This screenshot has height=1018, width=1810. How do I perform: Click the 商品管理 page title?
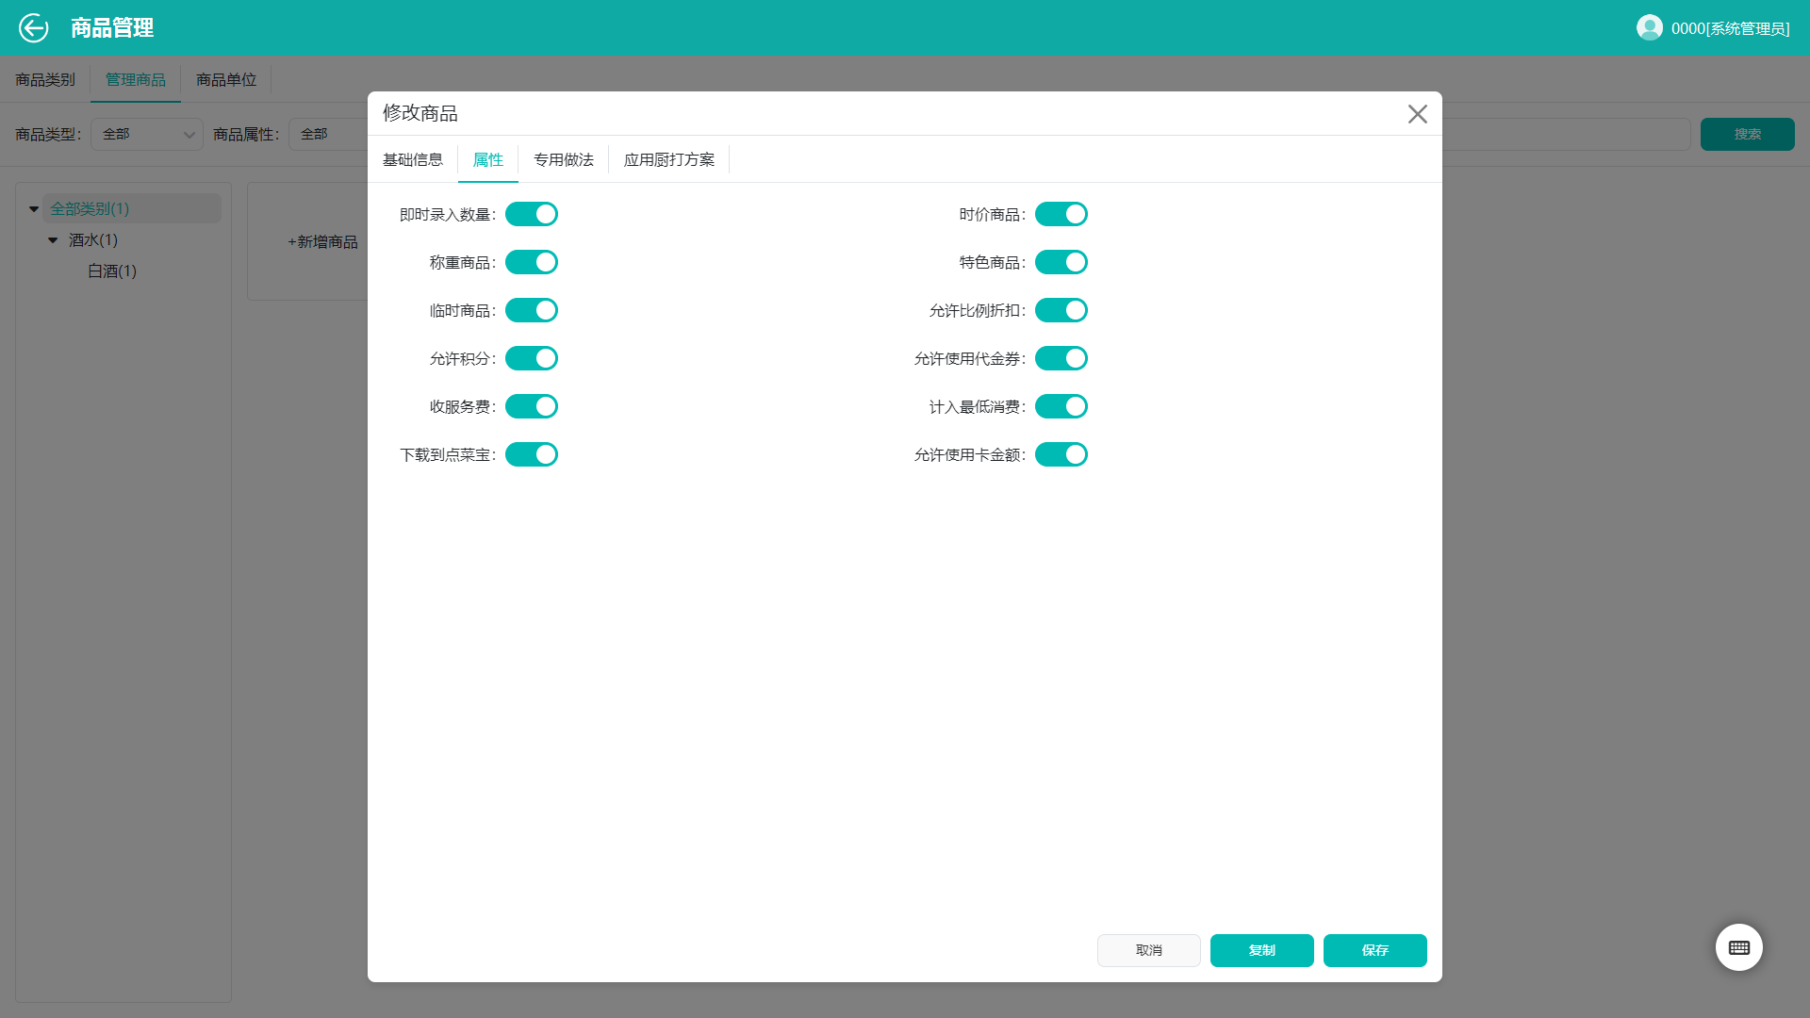(112, 28)
